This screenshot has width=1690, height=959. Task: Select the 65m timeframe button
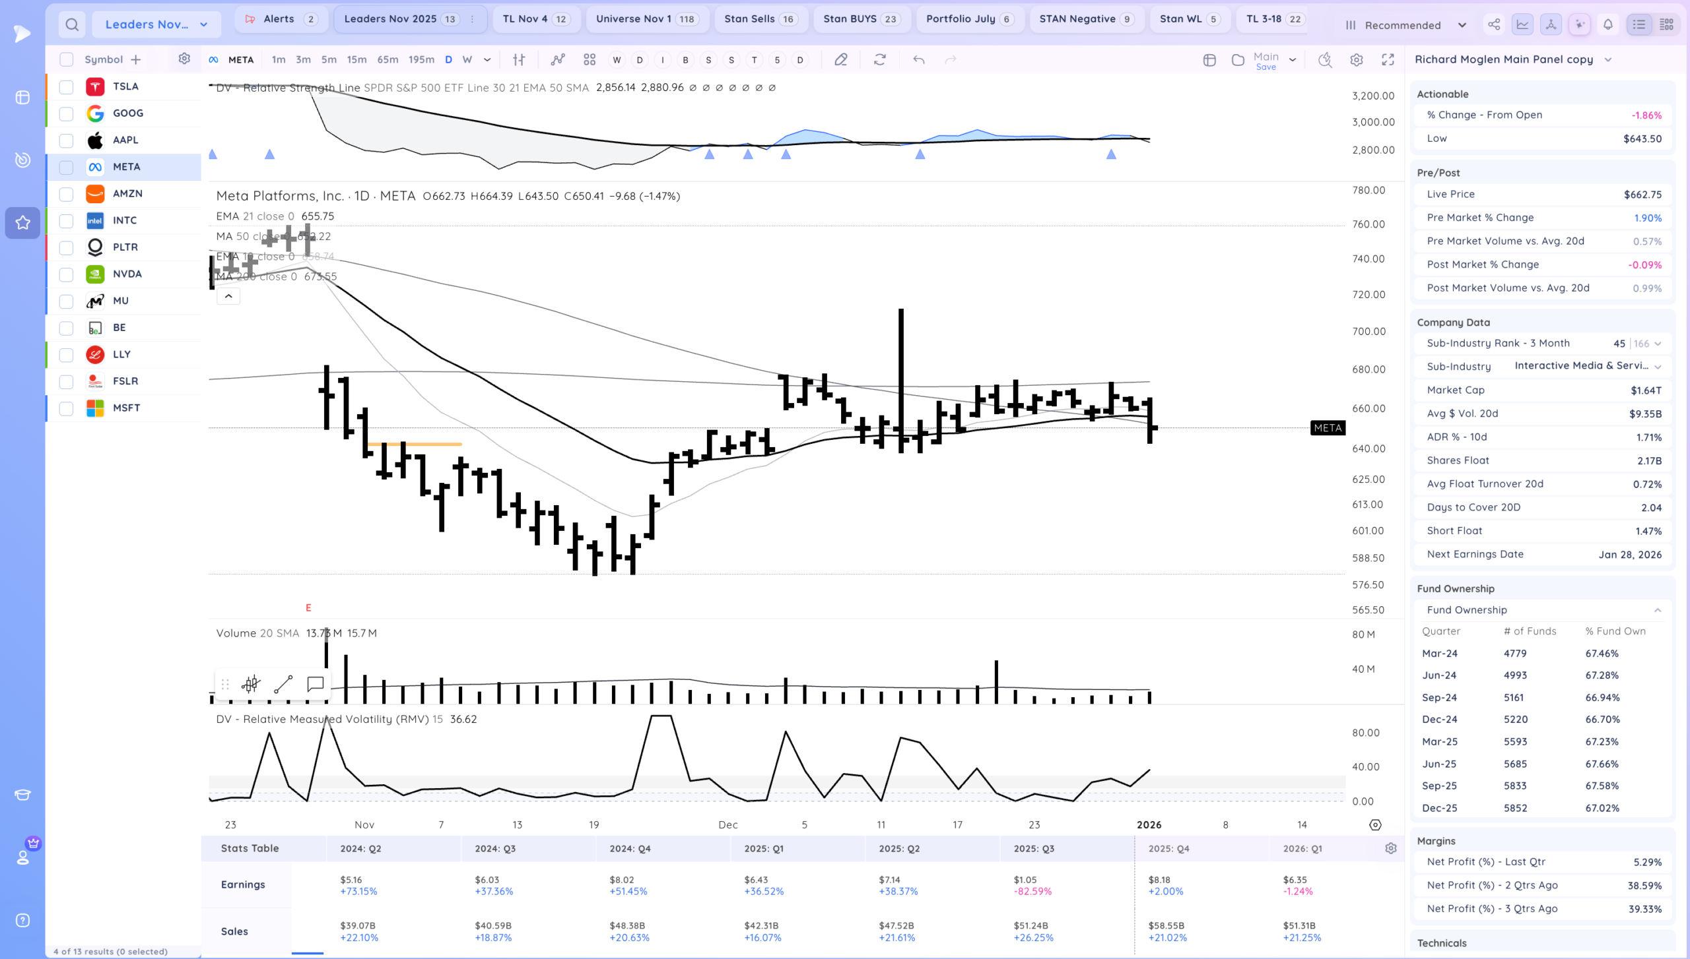(388, 60)
